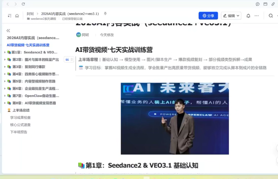Click the hourglass icon beside 上半场总结
Screen dimensions: 278x179
9,110
